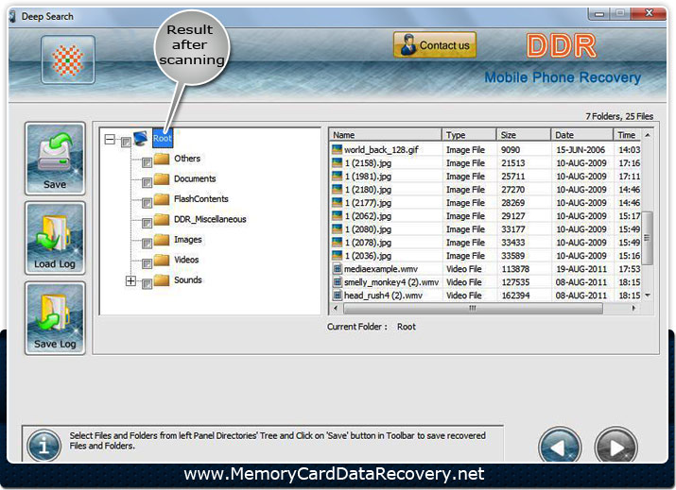Image resolution: width=676 pixels, height=490 pixels.
Task: Select the Others folder label
Action: click(187, 159)
